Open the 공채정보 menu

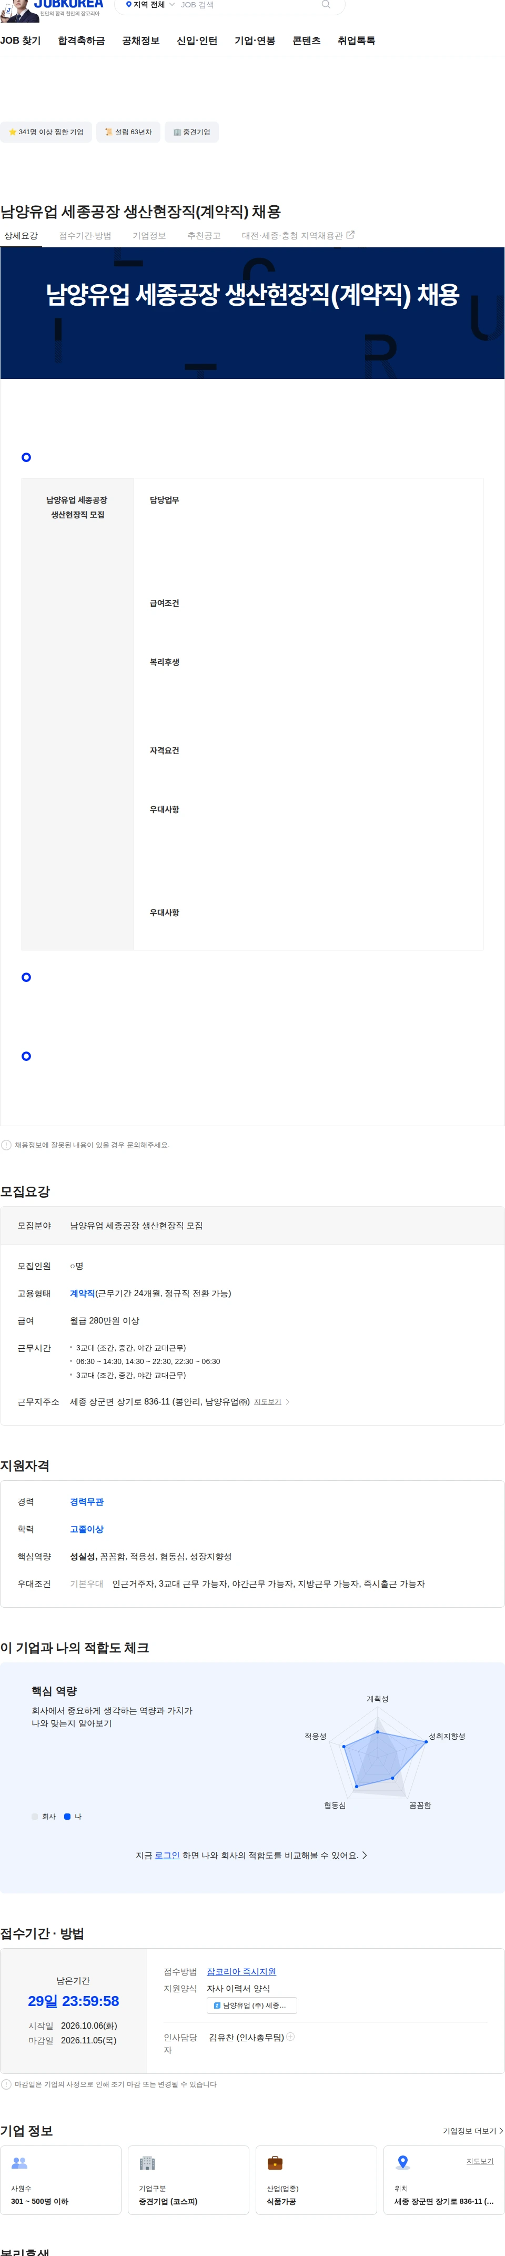click(141, 41)
